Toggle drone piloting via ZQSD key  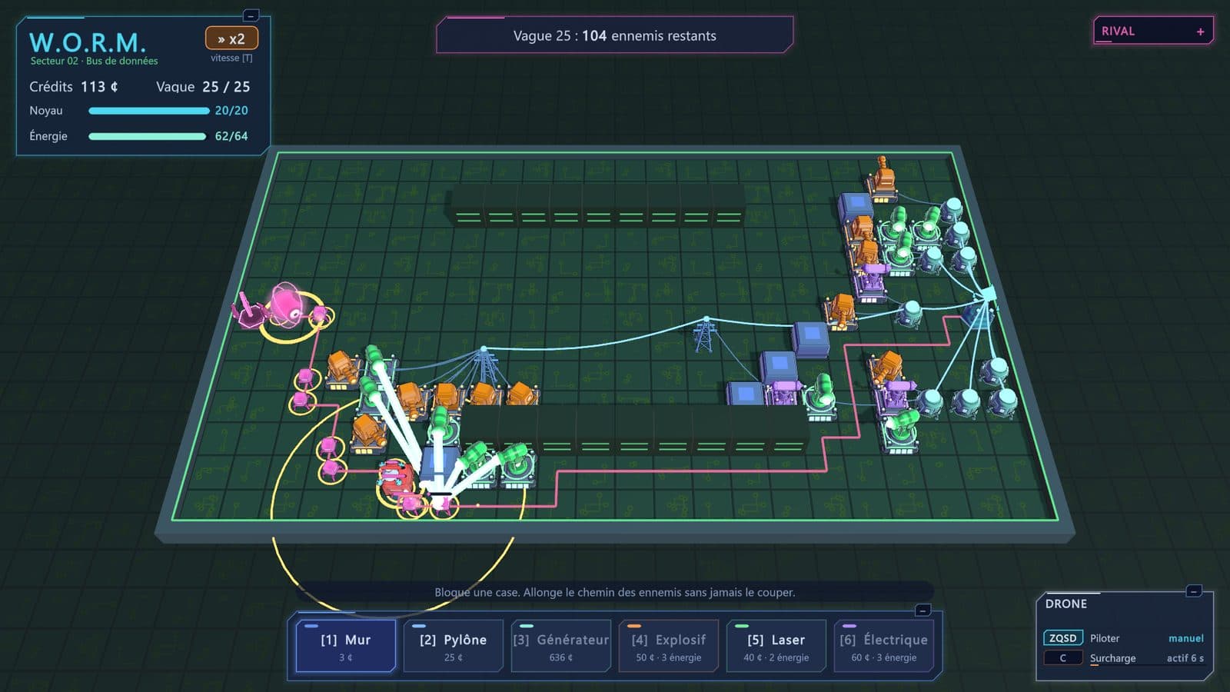1063,638
